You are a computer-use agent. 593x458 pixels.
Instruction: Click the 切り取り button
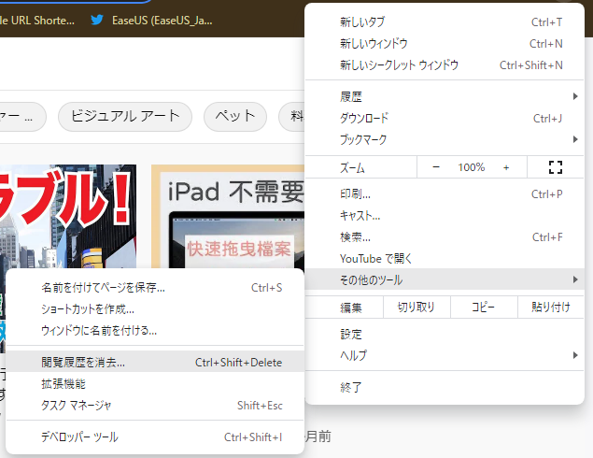point(417,307)
